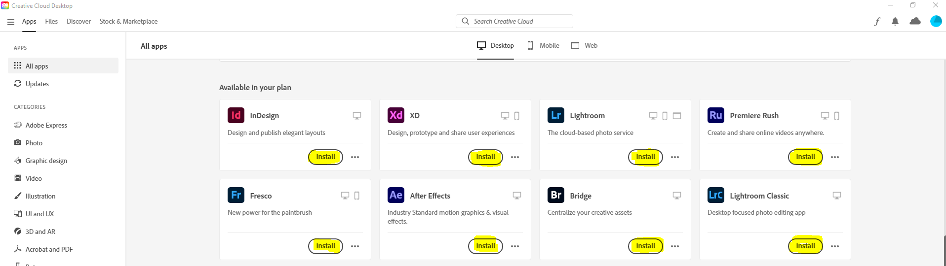
Task: Click the Creative Cloud logo in title bar
Action: [x=5, y=5]
